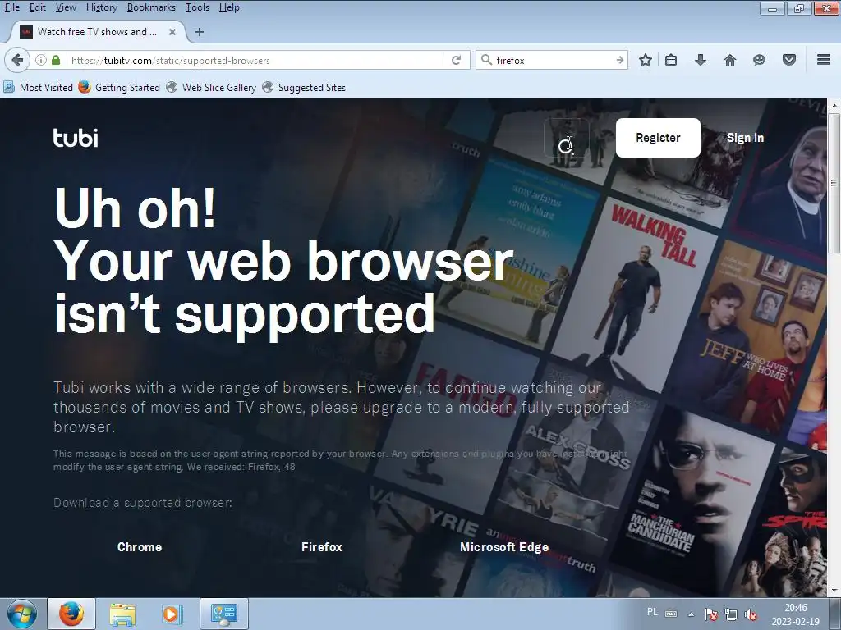
Task: Open the Bookmarks menu
Action: point(151,7)
